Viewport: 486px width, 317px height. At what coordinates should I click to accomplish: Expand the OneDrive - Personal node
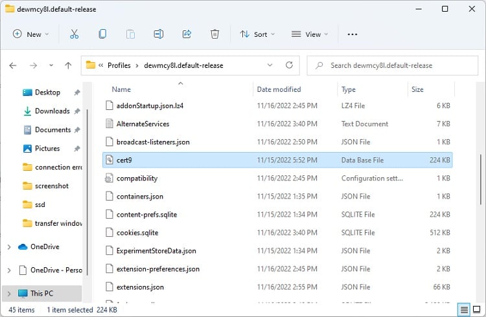(9, 270)
